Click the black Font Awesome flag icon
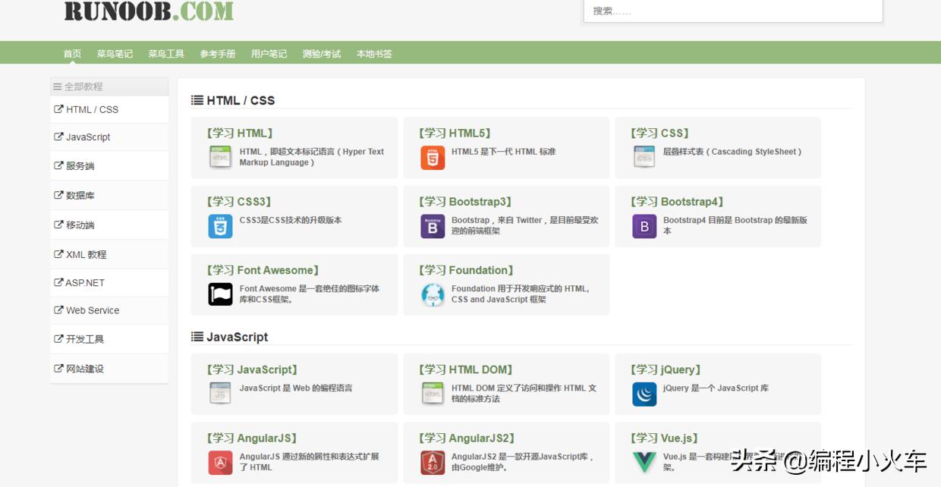The image size is (941, 487). coord(220,294)
